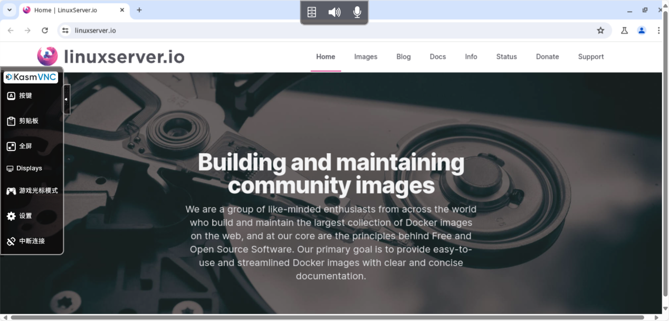Image resolution: width=669 pixels, height=321 pixels.
Task: Reload the linuxserver.io page
Action: point(45,31)
